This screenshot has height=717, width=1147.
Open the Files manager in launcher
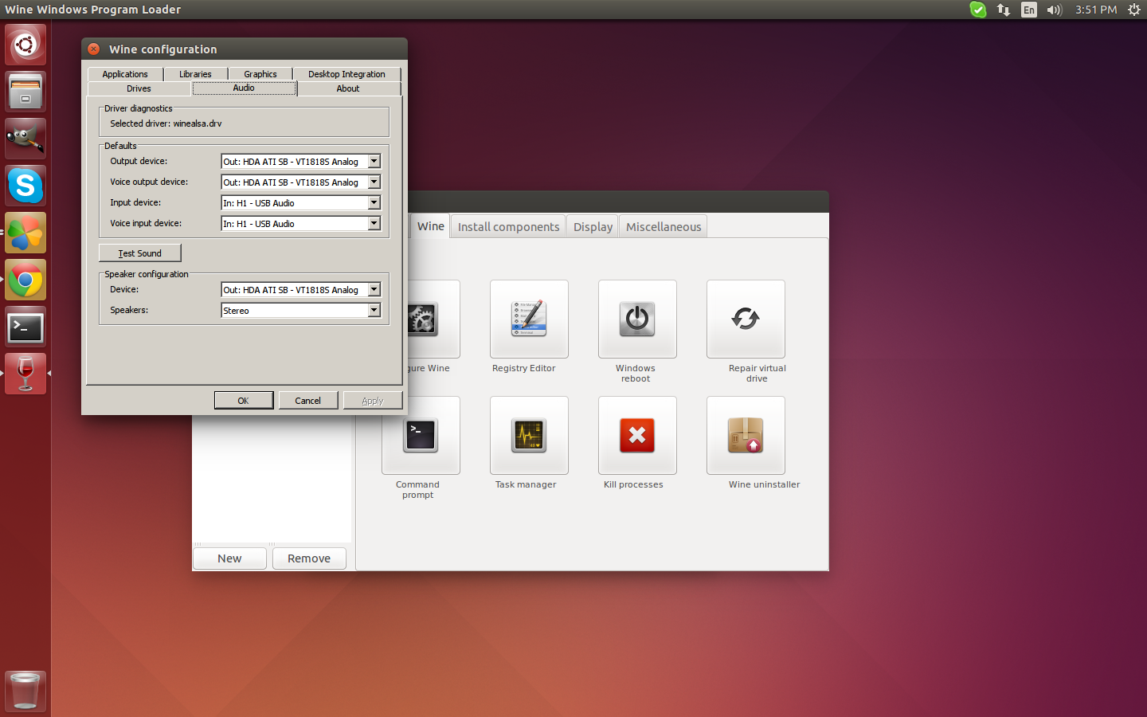point(25,92)
